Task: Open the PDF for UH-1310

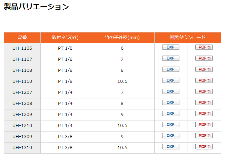Action: coord(204,147)
